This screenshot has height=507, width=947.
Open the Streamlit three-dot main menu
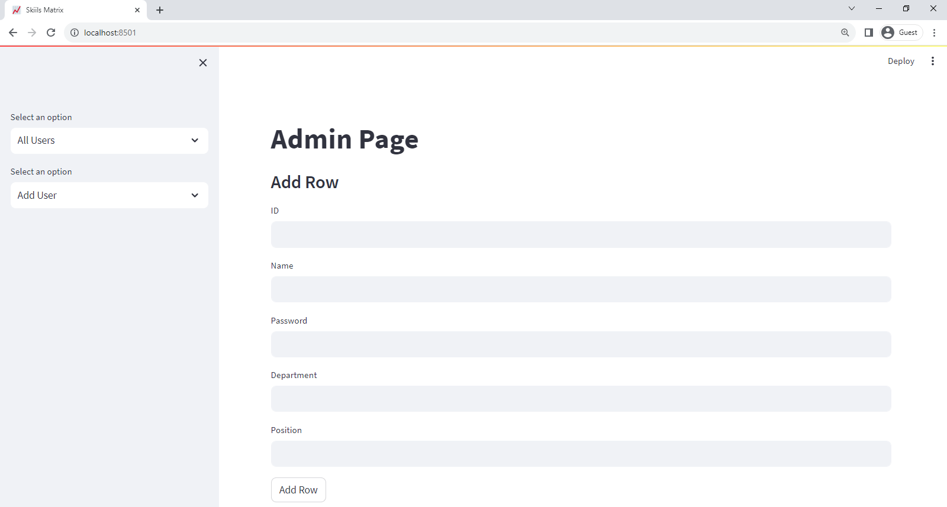tap(933, 61)
